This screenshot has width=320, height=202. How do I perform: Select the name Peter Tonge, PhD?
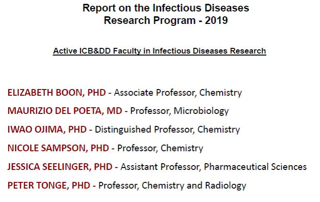pyautogui.click(x=48, y=185)
